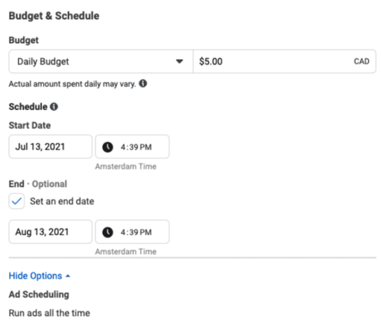The image size is (381, 321).
Task: Click the Ad Scheduling heading
Action: 39,294
